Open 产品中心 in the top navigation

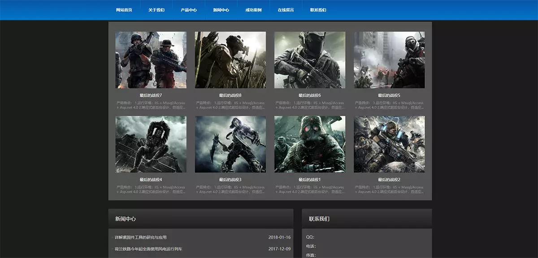pos(189,10)
